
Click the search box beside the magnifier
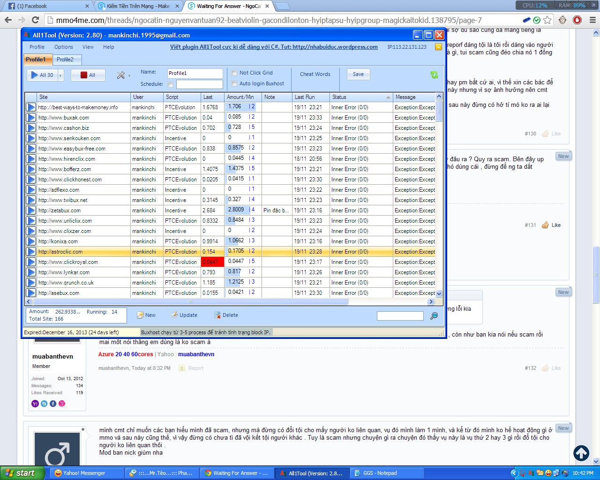(x=400, y=316)
